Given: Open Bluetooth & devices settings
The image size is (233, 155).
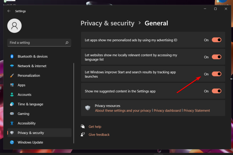Looking at the screenshot, I should tap(39, 56).
